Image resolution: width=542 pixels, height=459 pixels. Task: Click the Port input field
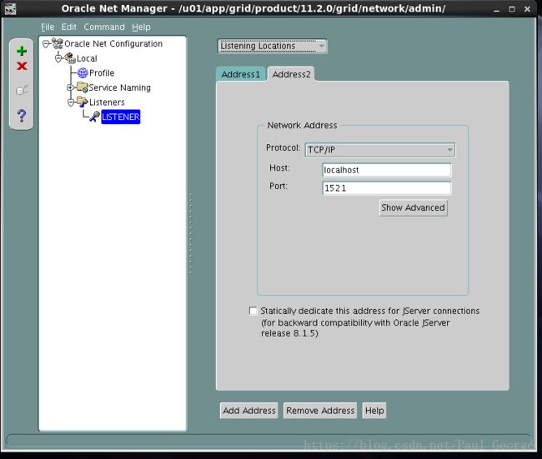(x=386, y=188)
